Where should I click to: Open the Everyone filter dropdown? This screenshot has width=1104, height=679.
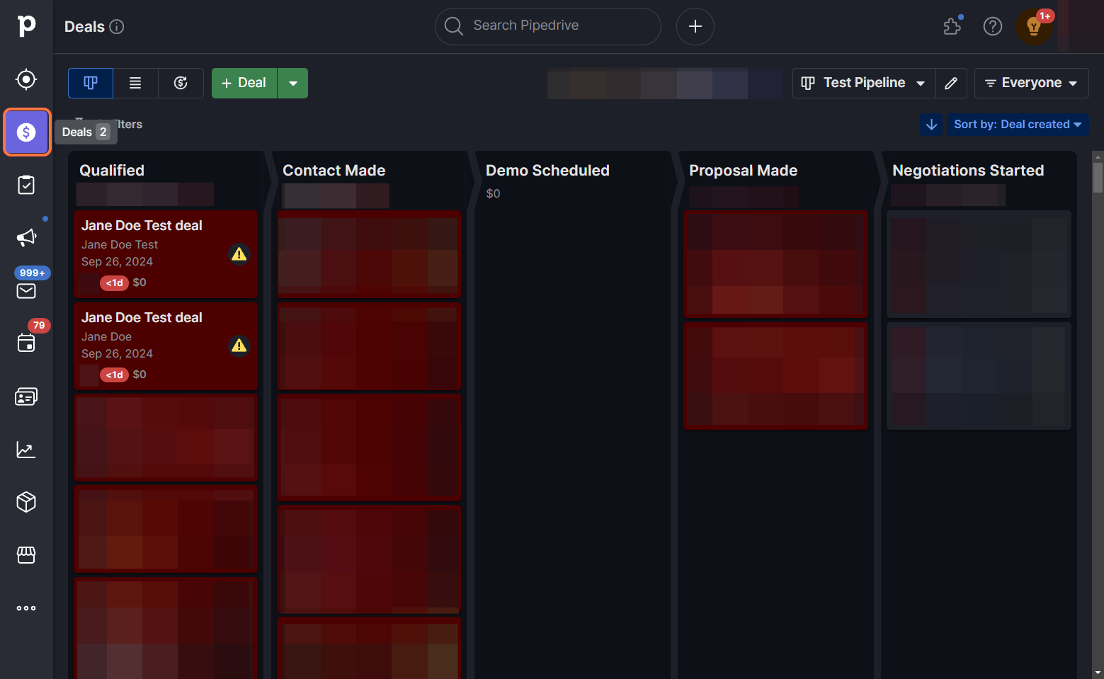(x=1030, y=83)
